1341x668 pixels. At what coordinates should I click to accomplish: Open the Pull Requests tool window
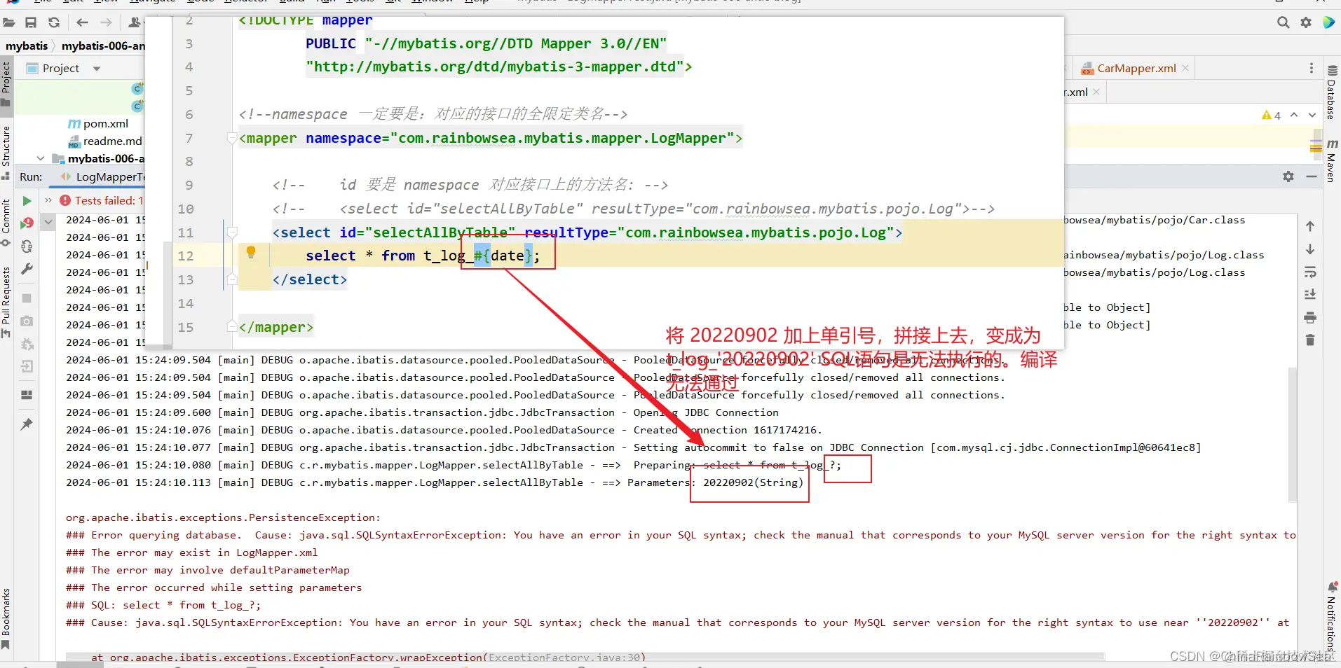pyautogui.click(x=6, y=301)
